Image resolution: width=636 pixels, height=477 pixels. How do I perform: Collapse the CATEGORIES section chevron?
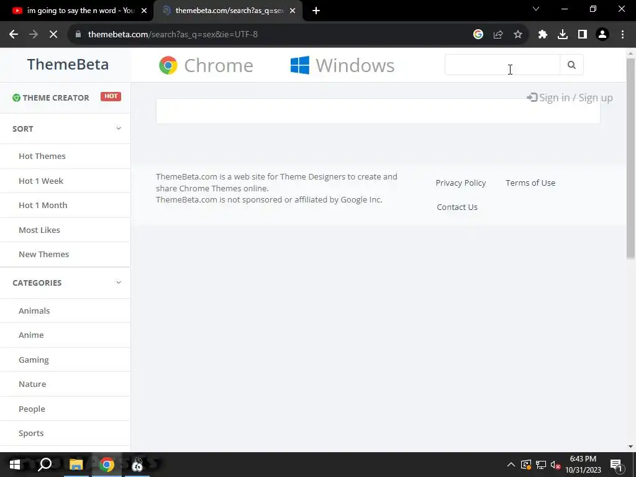coord(119,283)
